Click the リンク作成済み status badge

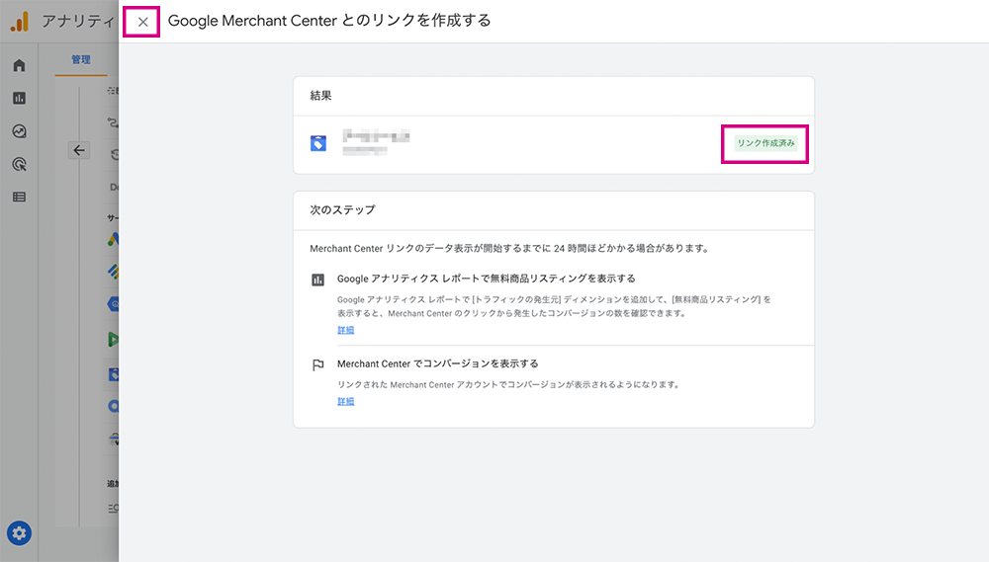point(765,143)
